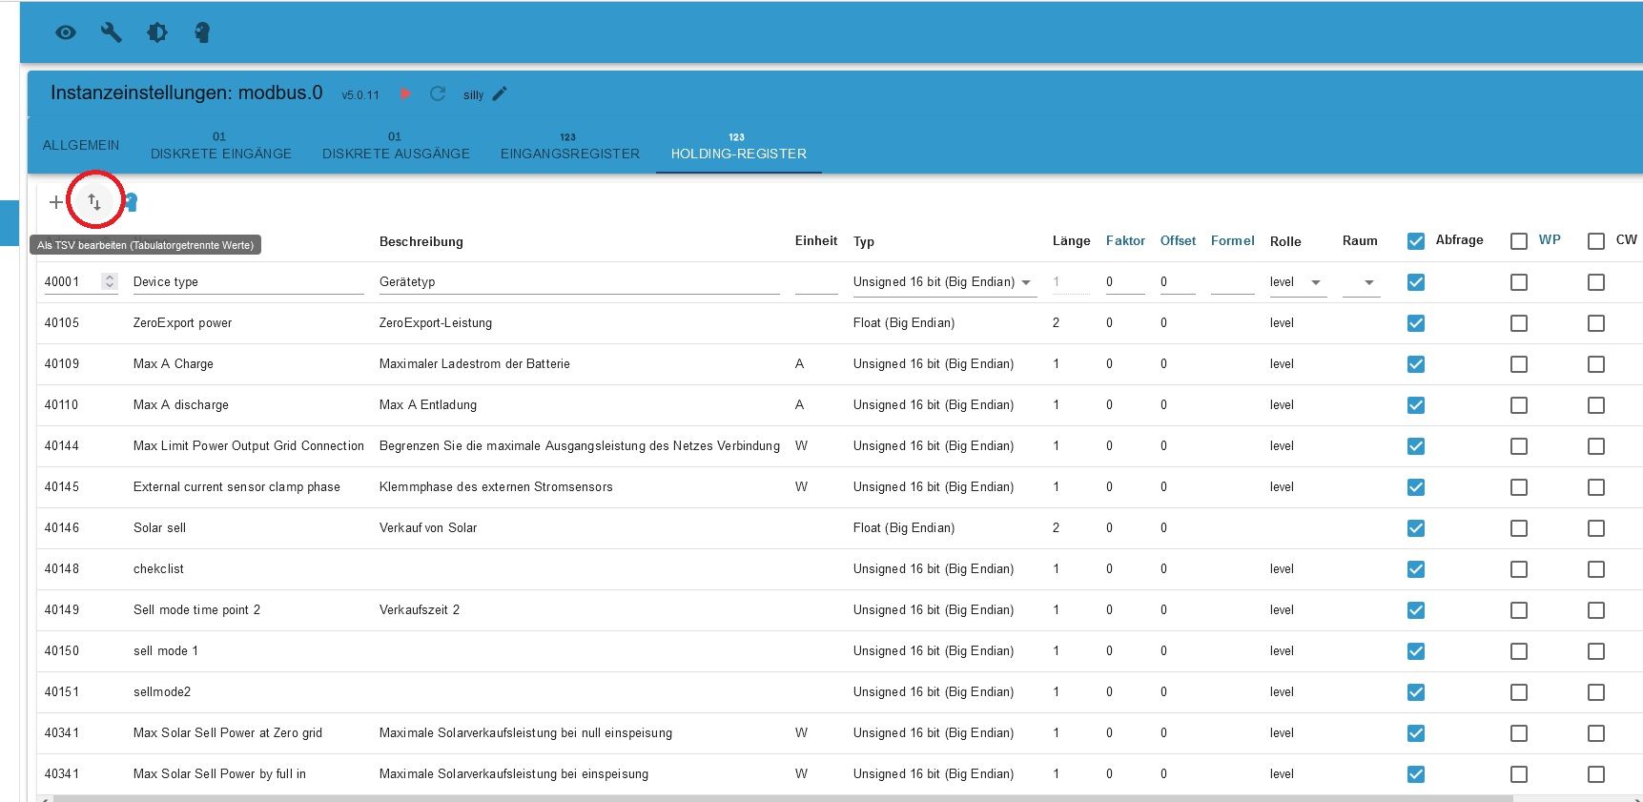The height and width of the screenshot is (802, 1643).
Task: Toggle the Abfrage header checkbox
Action: pyautogui.click(x=1416, y=241)
